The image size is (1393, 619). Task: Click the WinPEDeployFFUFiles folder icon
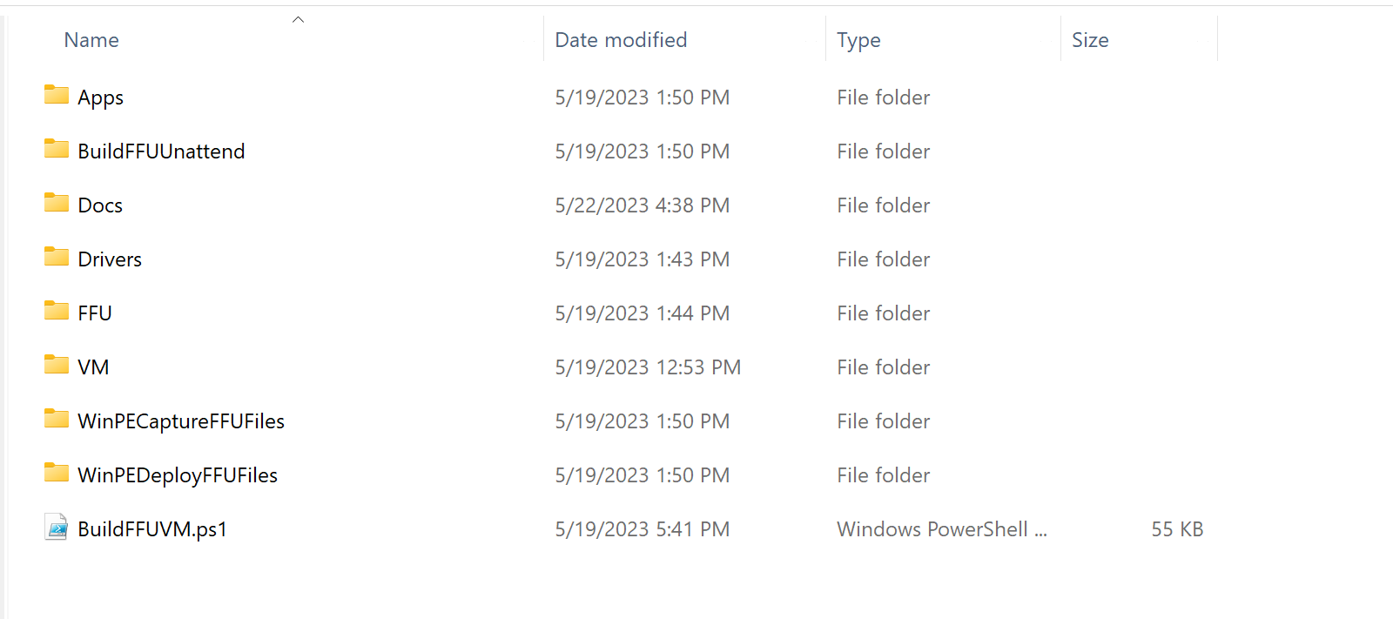pyautogui.click(x=55, y=474)
